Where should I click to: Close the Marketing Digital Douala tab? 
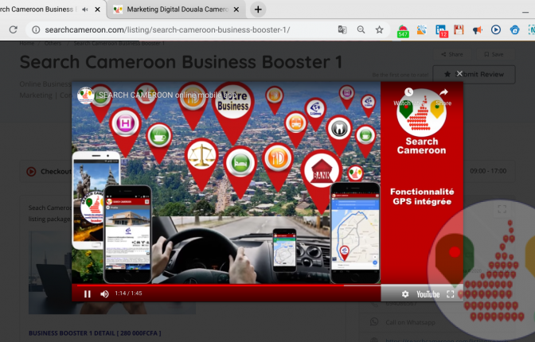[236, 10]
